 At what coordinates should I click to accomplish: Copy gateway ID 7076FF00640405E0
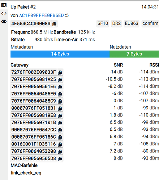click(60, 94)
